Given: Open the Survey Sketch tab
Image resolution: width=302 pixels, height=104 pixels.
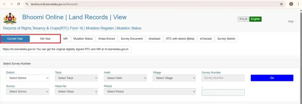Looking at the screenshot, I should (226, 39).
